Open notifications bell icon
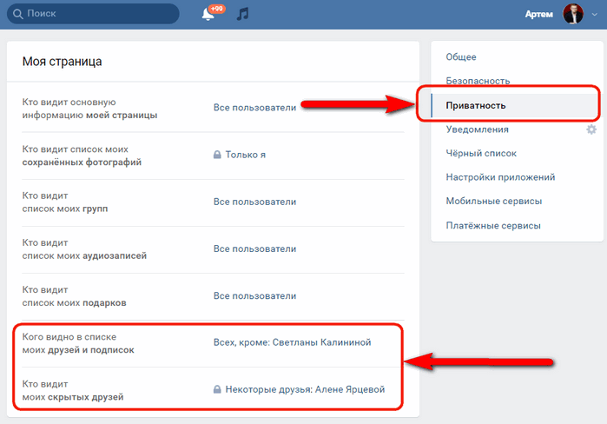The width and height of the screenshot is (607, 424). click(x=208, y=14)
